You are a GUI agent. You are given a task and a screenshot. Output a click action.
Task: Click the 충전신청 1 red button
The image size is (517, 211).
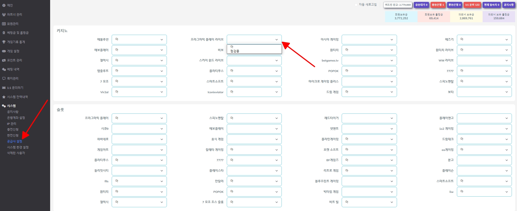(438, 5)
